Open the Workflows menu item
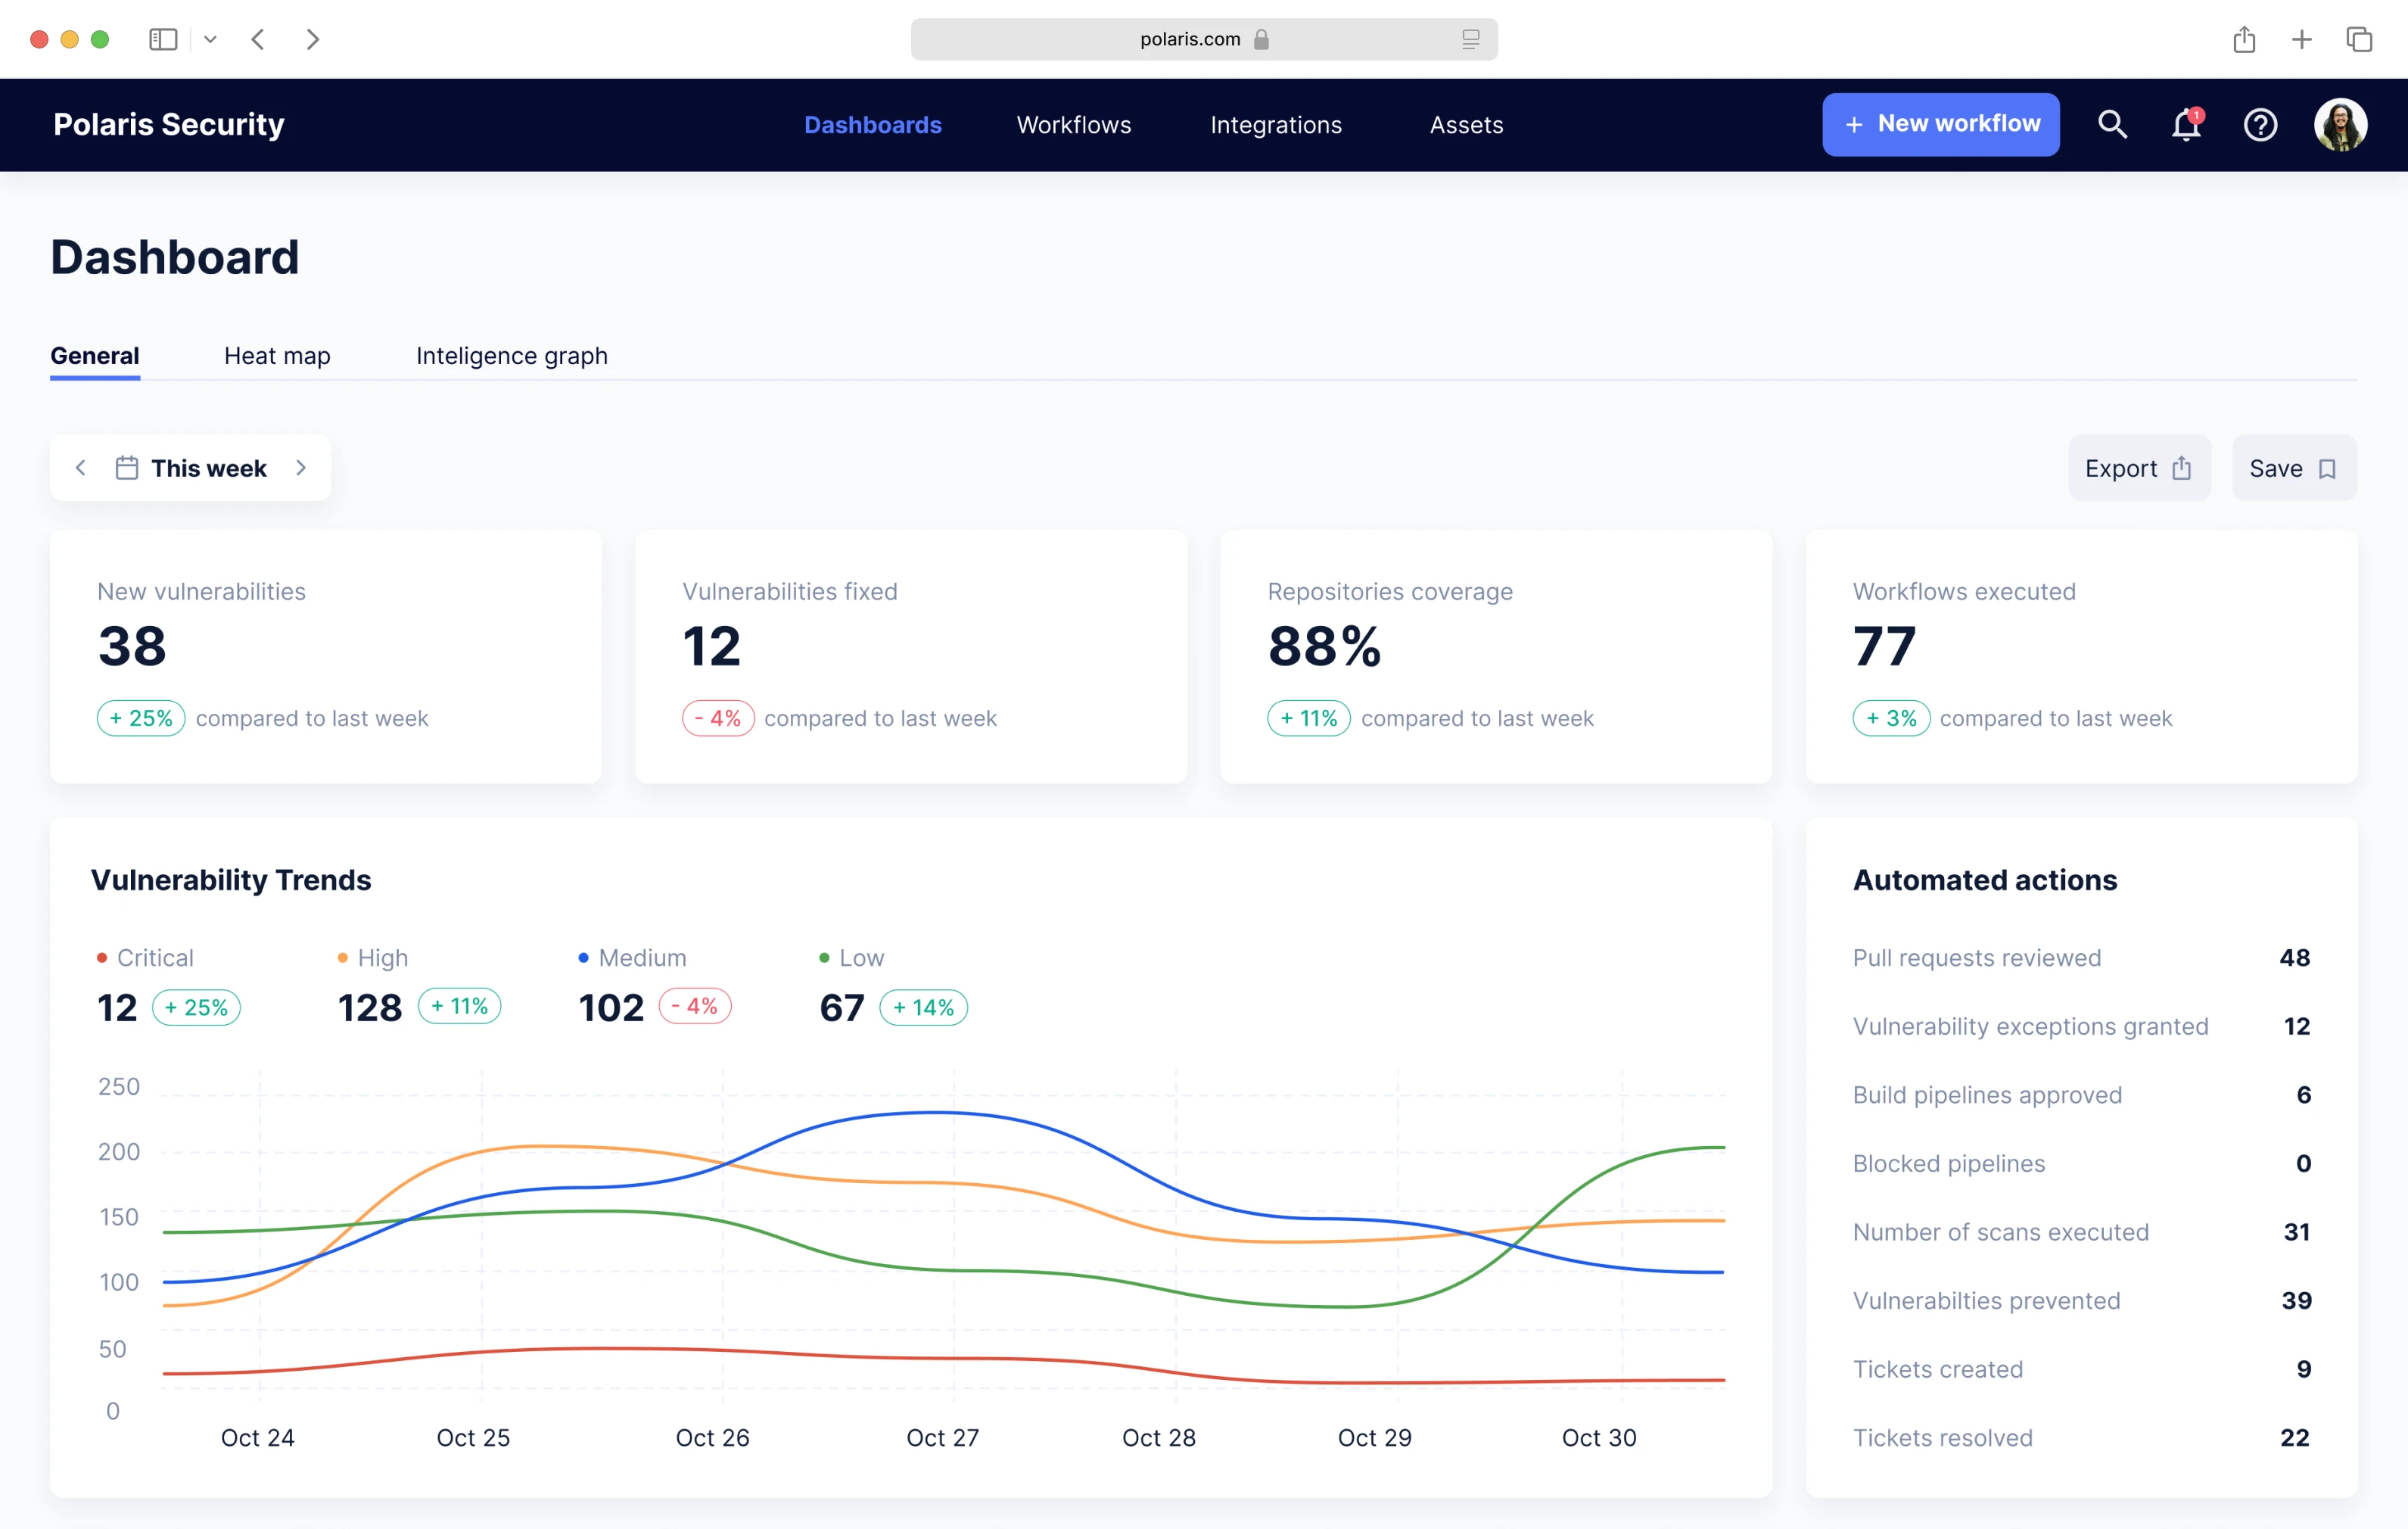The height and width of the screenshot is (1529, 2408). tap(1073, 125)
